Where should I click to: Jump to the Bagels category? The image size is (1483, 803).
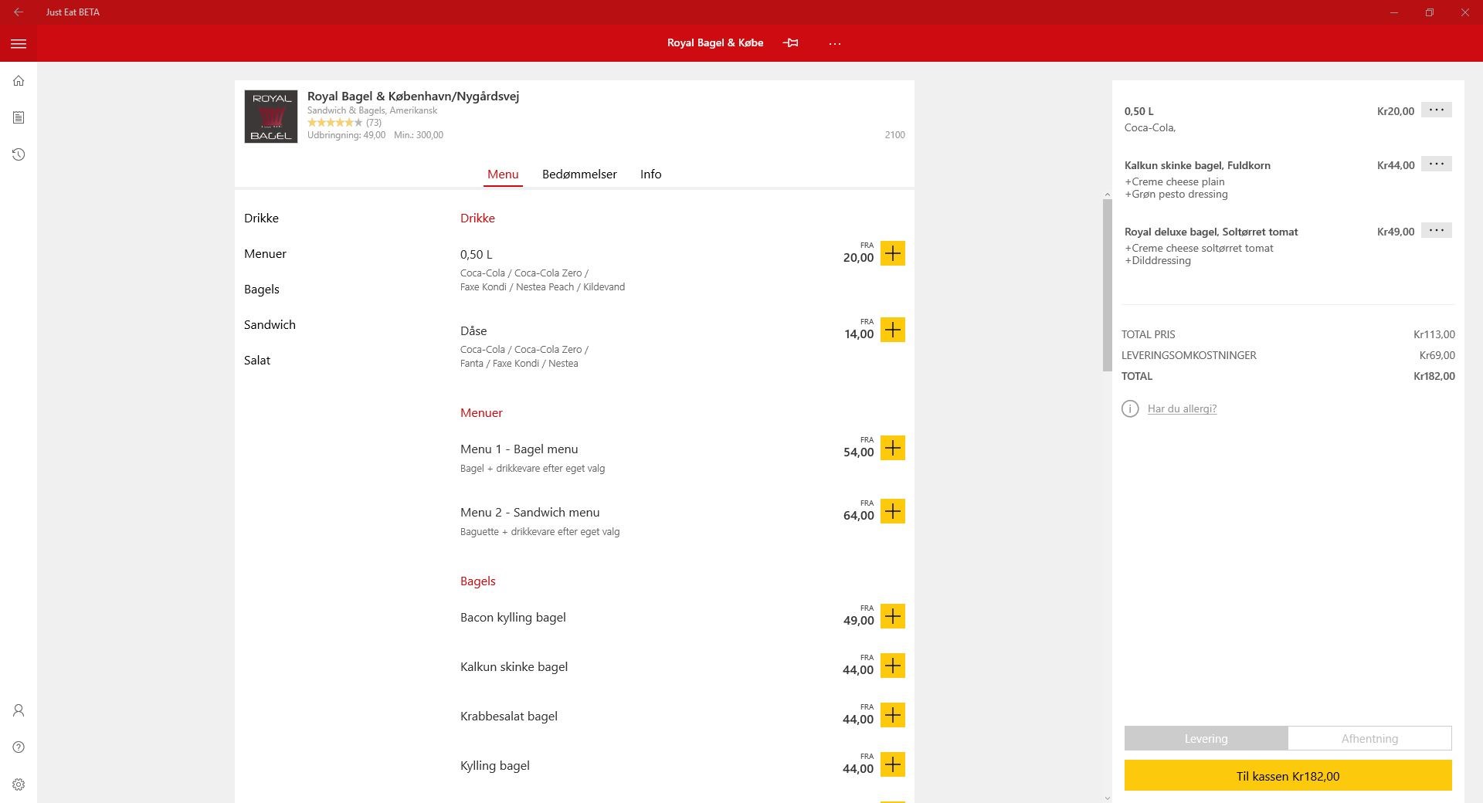(x=262, y=290)
